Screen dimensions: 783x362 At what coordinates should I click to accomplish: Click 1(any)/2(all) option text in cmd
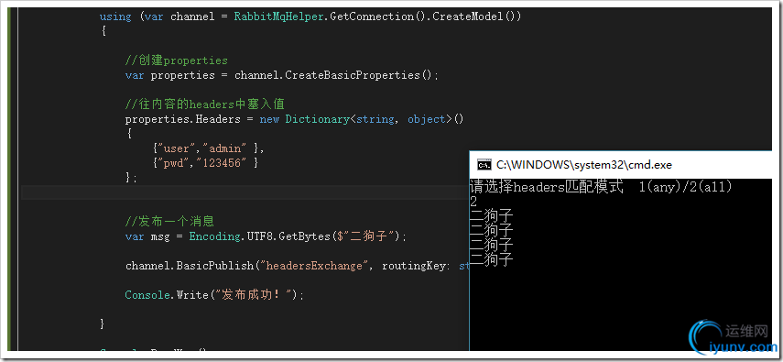tap(686, 187)
